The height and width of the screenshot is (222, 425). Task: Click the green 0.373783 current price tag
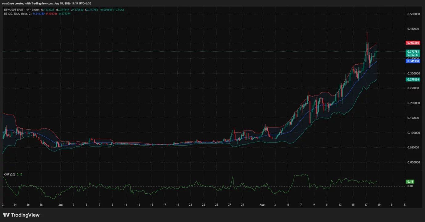(x=413, y=51)
